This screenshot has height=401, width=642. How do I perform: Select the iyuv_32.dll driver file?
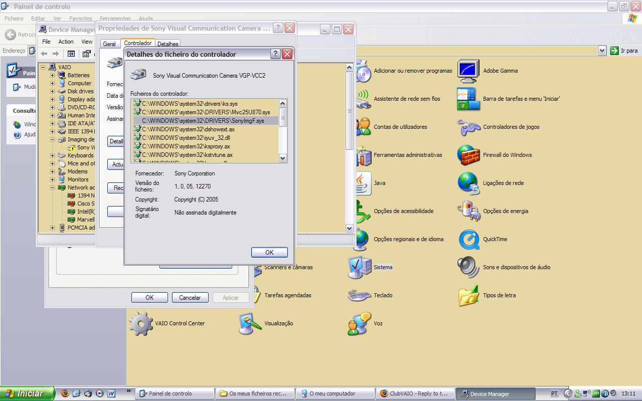(206, 138)
